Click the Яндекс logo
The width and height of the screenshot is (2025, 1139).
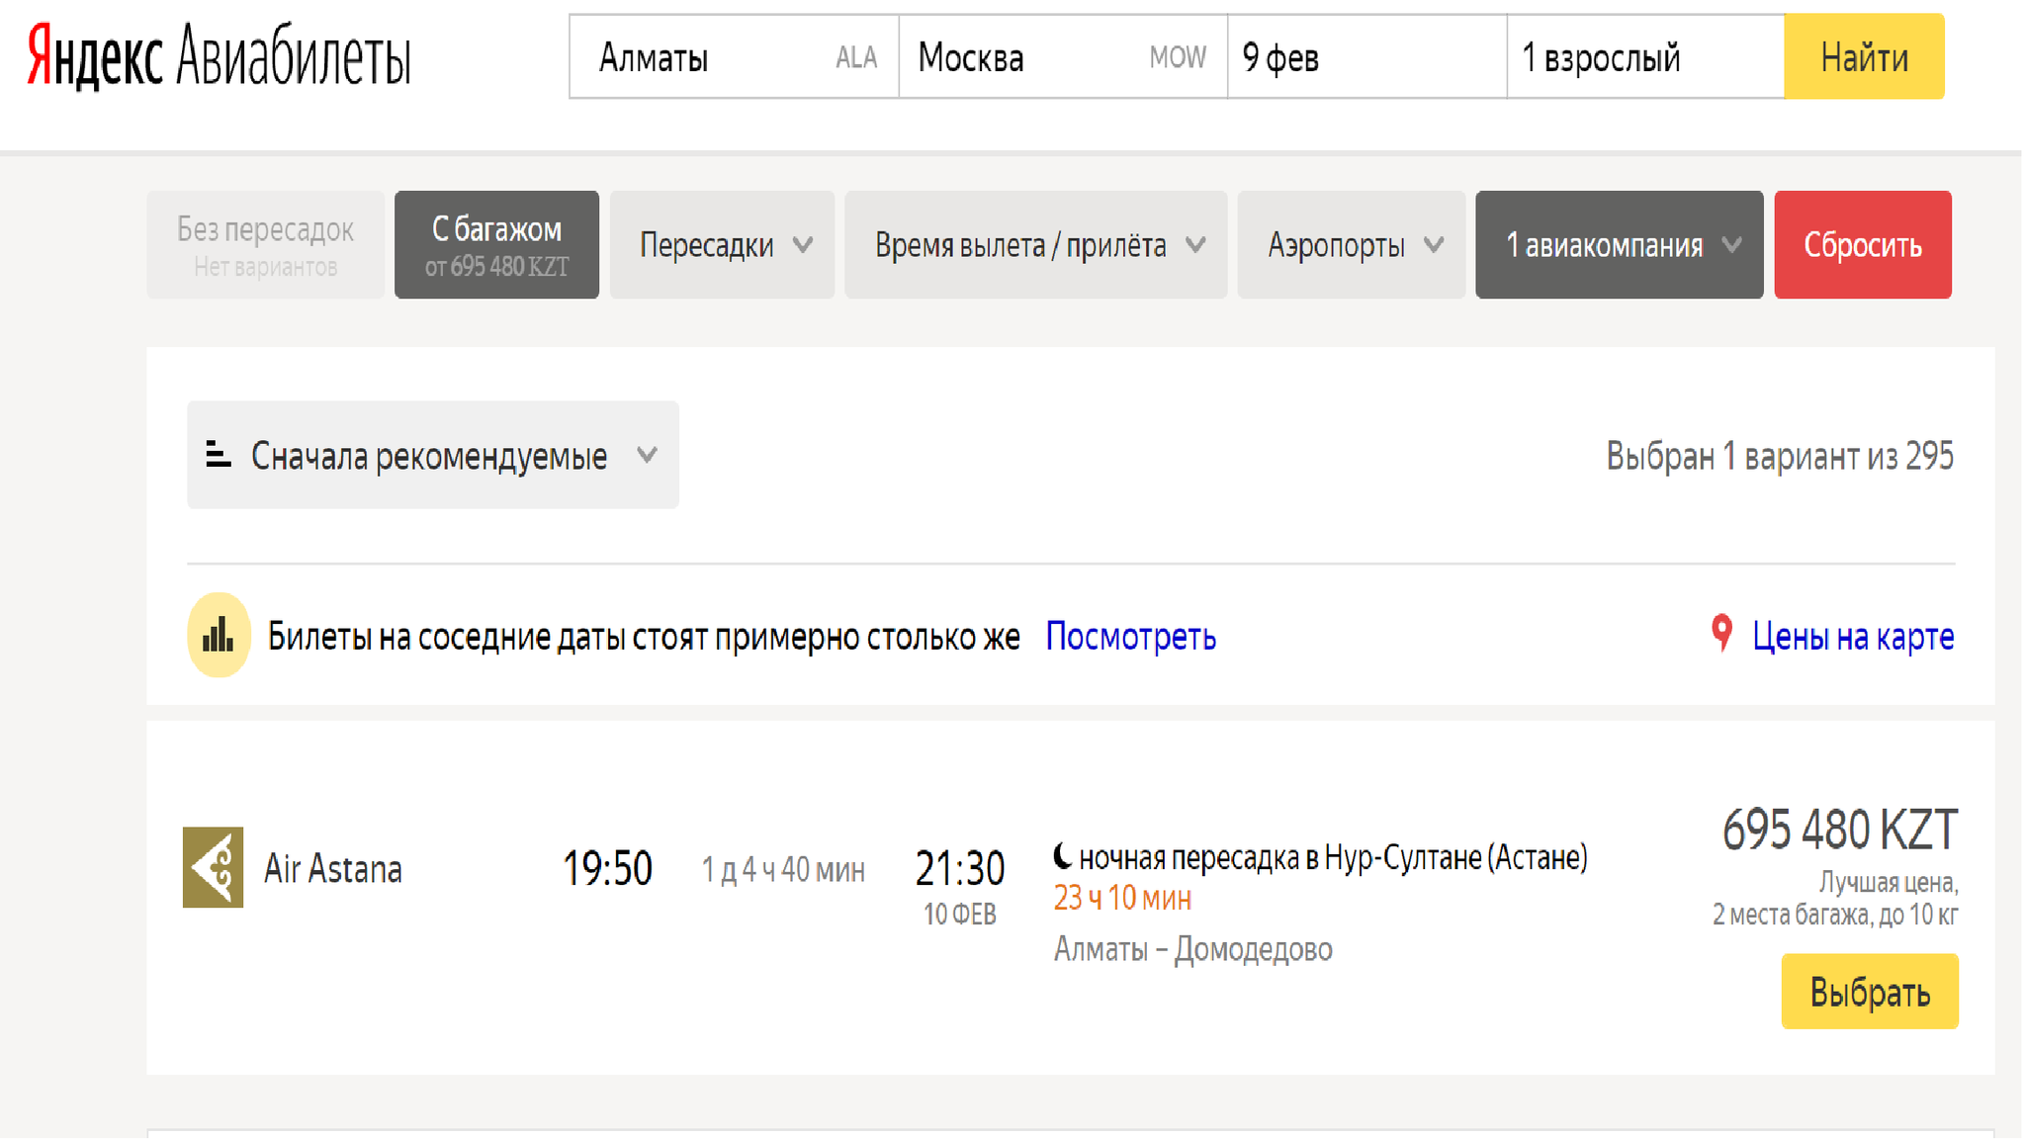(95, 56)
